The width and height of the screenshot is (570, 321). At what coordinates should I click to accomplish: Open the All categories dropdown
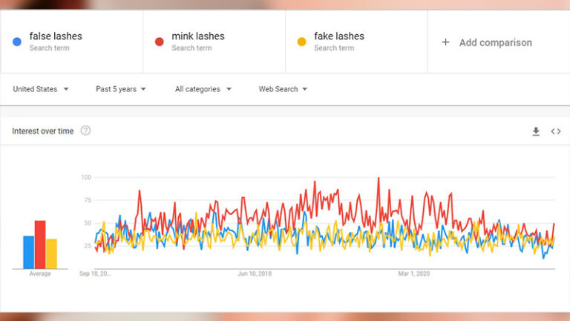click(203, 89)
